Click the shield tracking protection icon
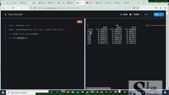The height and width of the screenshot is (95, 169). click(31, 8)
